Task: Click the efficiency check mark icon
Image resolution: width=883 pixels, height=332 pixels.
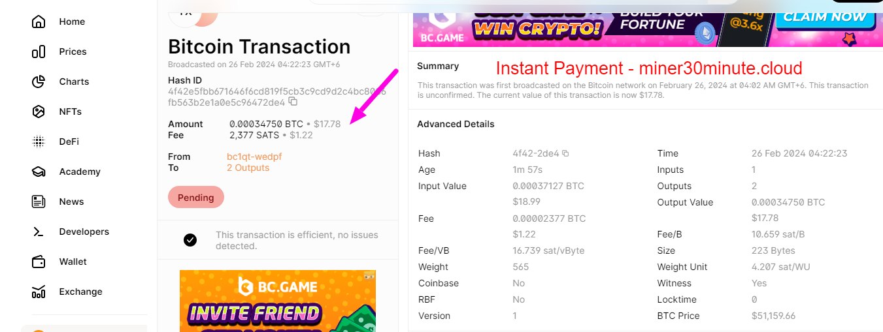Action: point(190,240)
